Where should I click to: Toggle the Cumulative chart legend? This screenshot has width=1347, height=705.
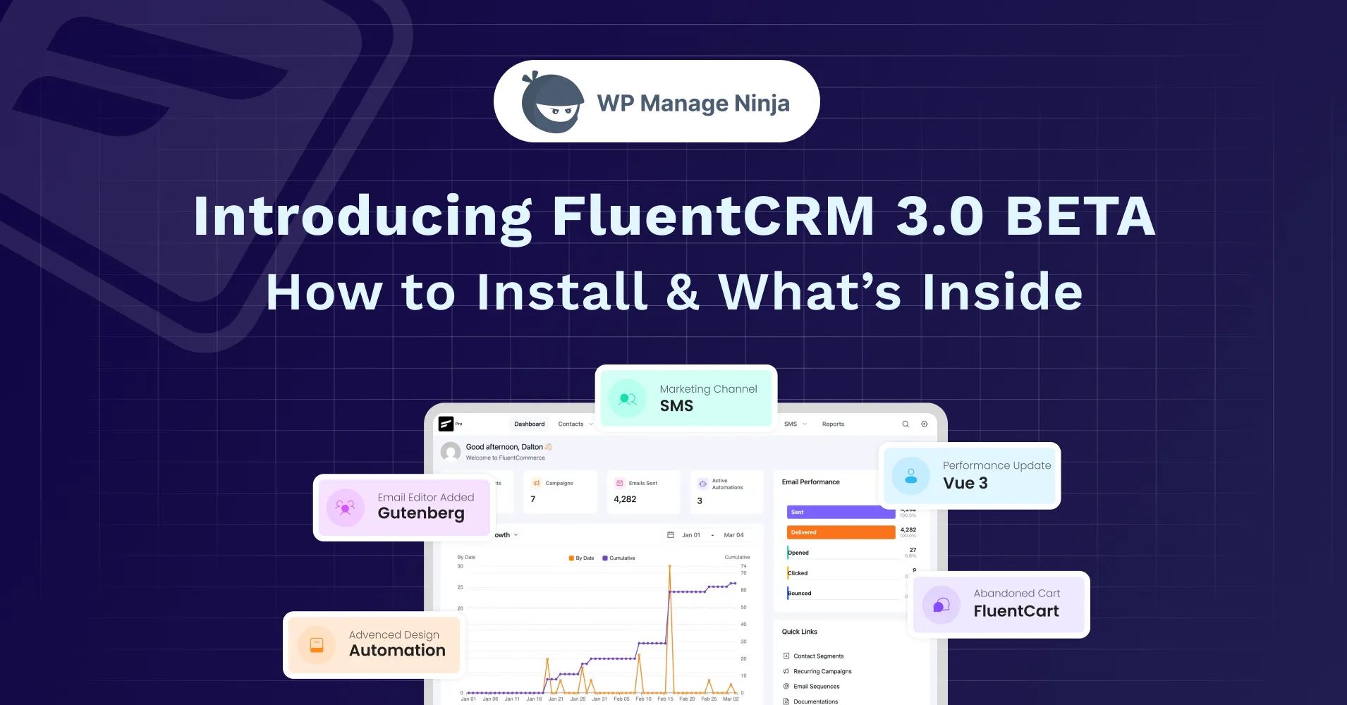(x=618, y=558)
